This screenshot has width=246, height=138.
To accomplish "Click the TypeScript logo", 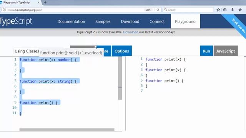I will [16, 21].
